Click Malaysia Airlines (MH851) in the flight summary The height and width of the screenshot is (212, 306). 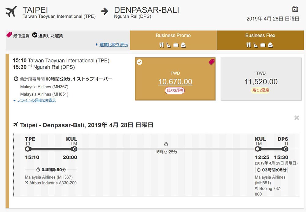(x=44, y=94)
